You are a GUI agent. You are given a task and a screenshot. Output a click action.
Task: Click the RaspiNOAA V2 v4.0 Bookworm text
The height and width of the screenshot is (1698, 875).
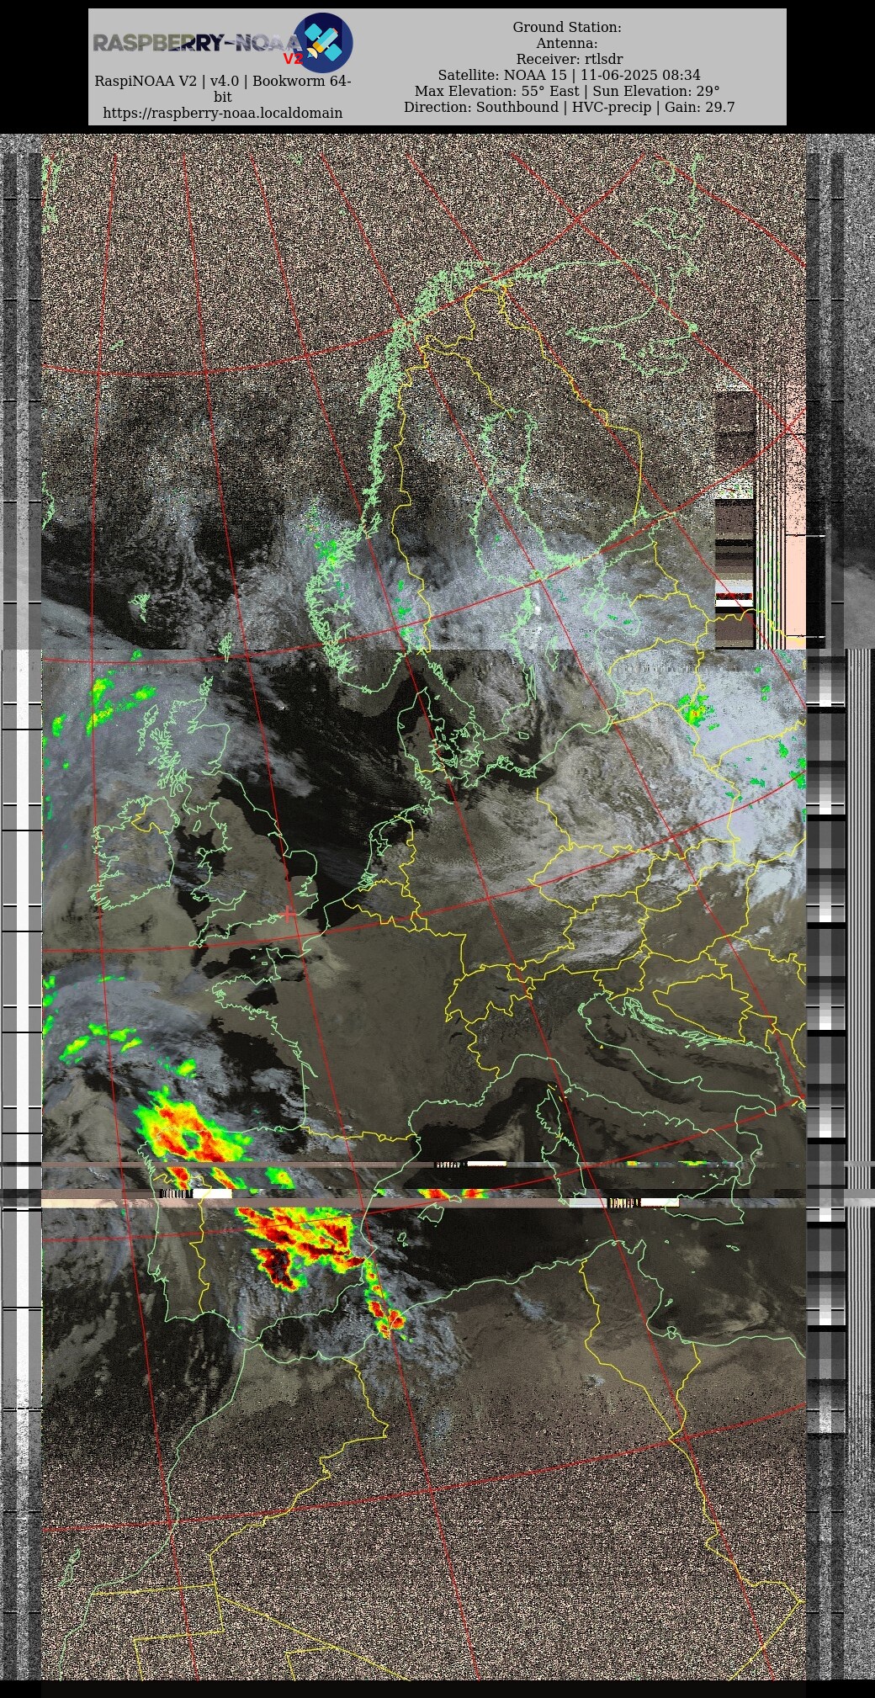coord(223,88)
